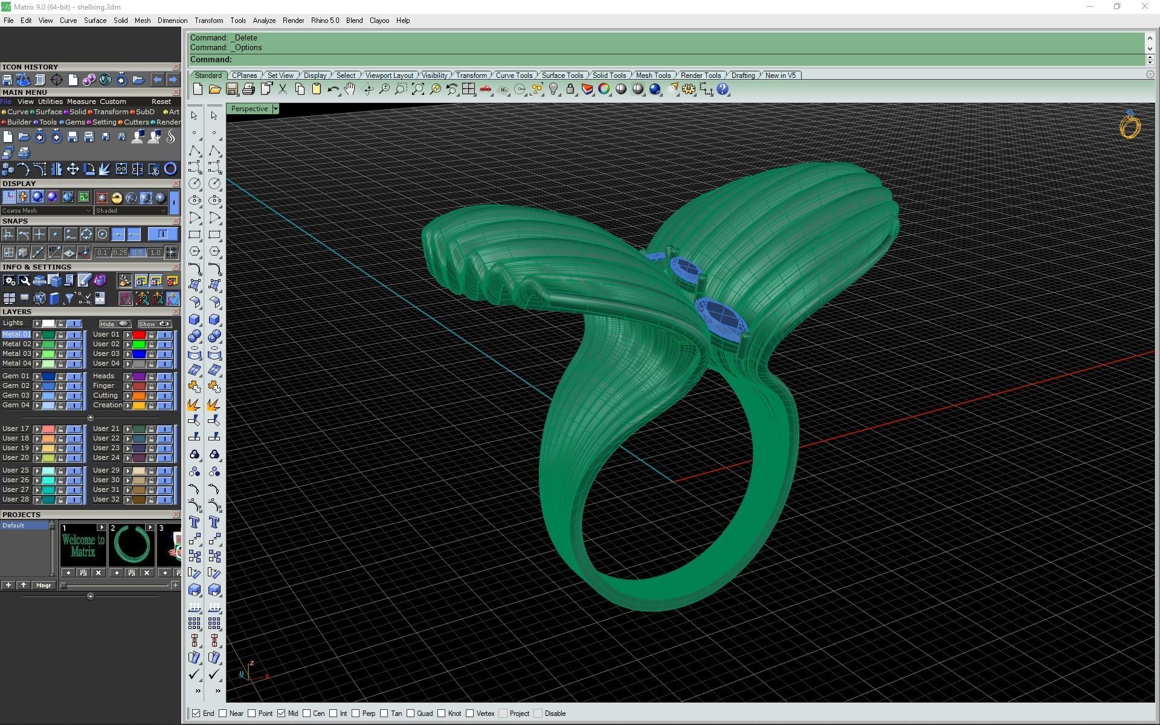Enable the Point object snap checkbox
The width and height of the screenshot is (1160, 725).
point(252,714)
